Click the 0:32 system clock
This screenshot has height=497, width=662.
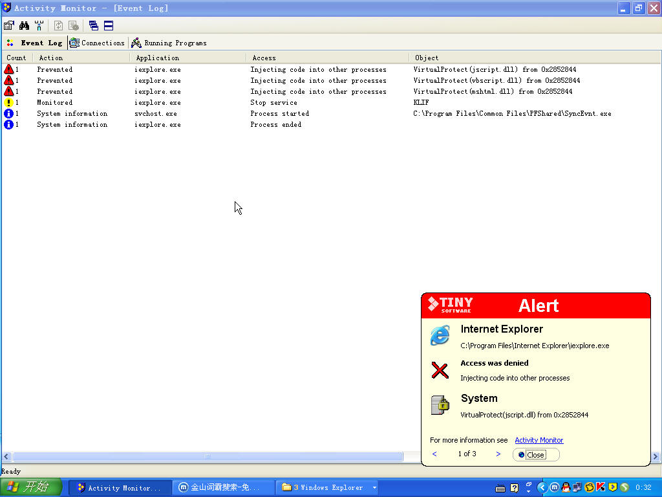643,488
